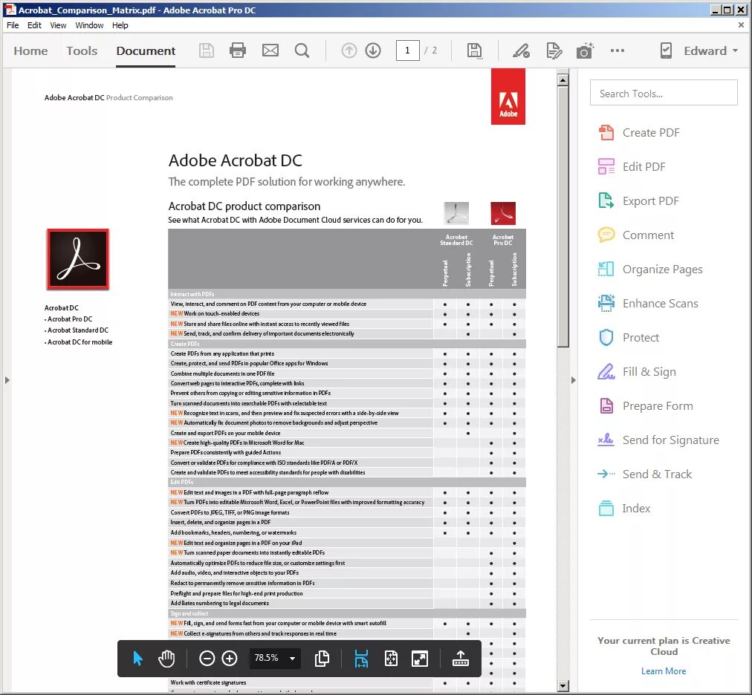Open the Window menu

click(89, 25)
